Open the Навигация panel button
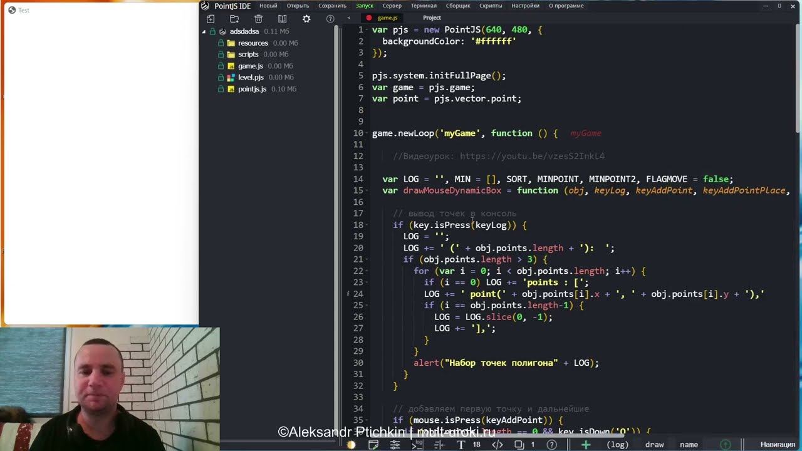 [778, 445]
